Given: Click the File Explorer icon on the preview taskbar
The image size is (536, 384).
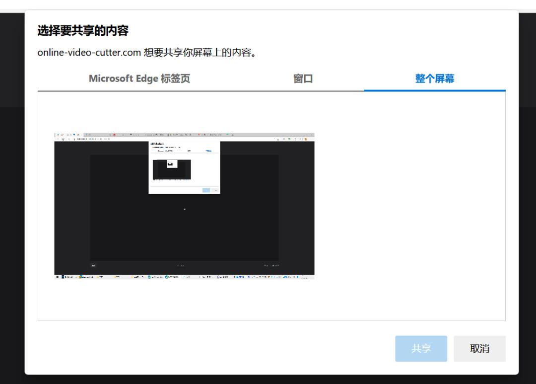Looking at the screenshot, I should click(80, 276).
